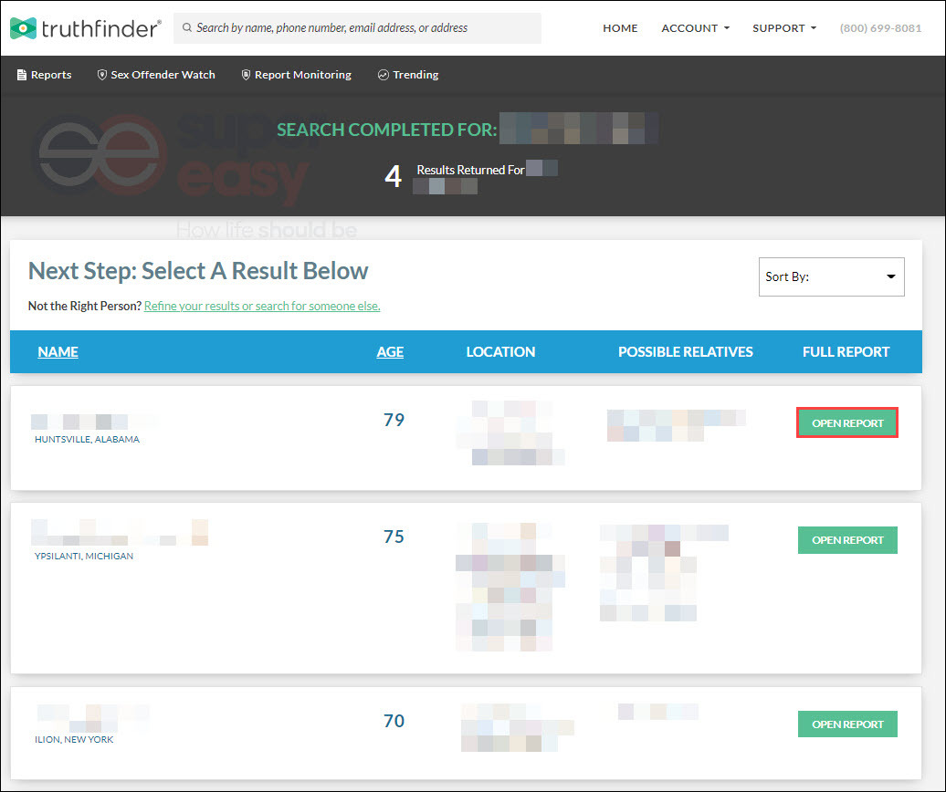Click LOCATION column header
The image size is (946, 792).
[x=500, y=352]
